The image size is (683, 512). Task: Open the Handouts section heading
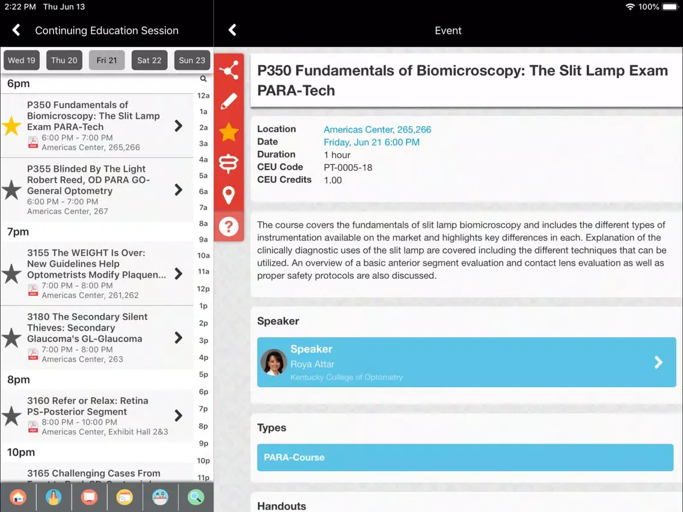pos(281,506)
